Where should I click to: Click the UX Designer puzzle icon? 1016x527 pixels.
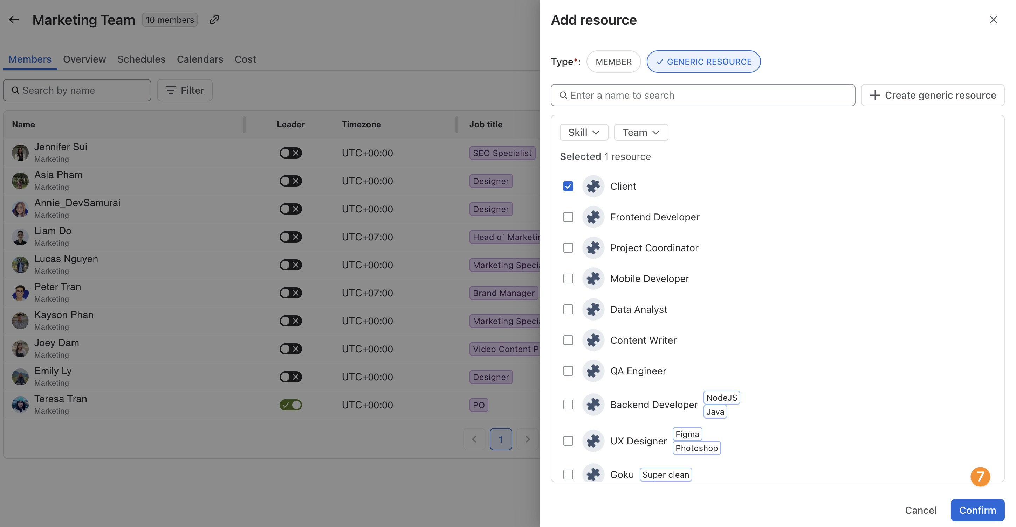pos(593,441)
